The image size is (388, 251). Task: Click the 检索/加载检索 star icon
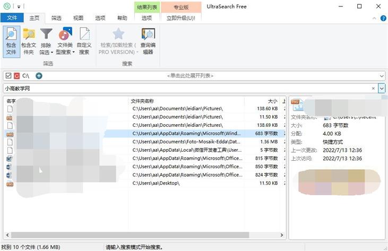(x=118, y=34)
